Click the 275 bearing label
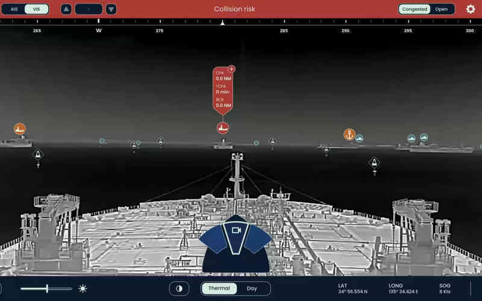482x301 pixels. pos(159,31)
